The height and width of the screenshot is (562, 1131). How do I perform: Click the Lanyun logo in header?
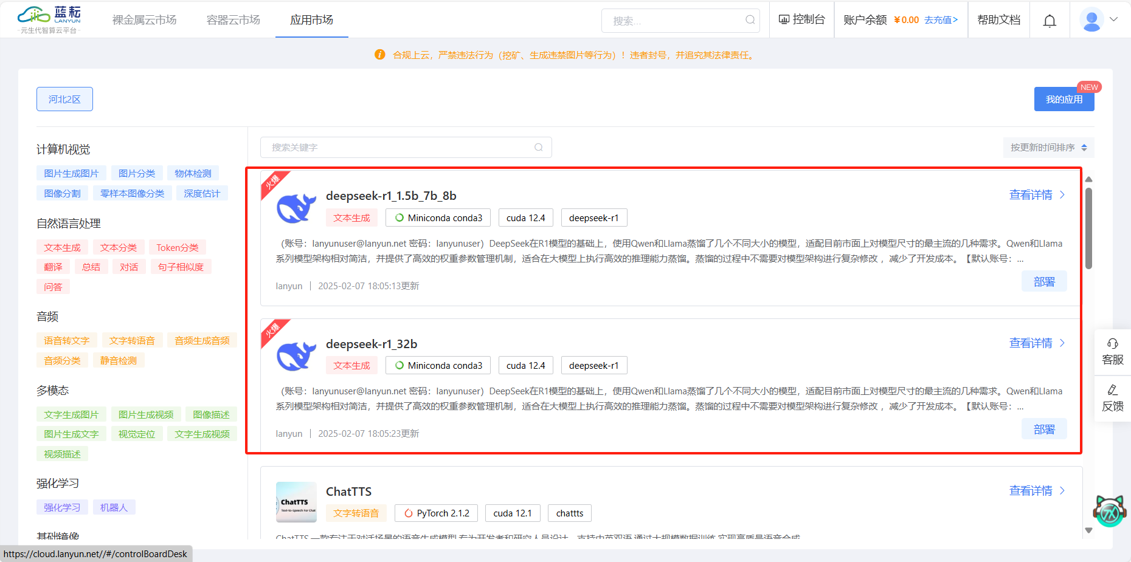[x=49, y=19]
